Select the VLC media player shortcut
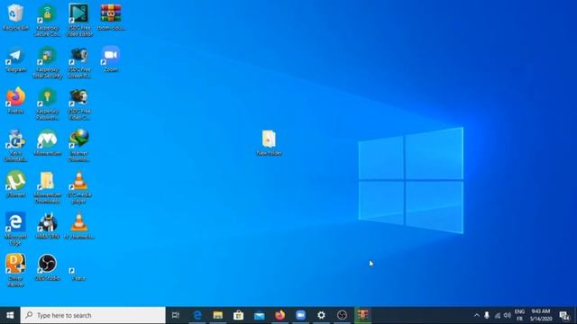This screenshot has width=577, height=324. click(x=79, y=187)
